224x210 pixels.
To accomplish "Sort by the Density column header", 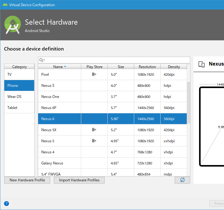I will click(174, 67).
